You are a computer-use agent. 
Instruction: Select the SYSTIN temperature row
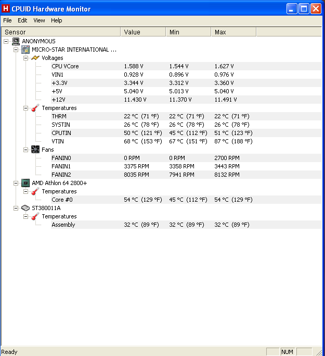186,125
